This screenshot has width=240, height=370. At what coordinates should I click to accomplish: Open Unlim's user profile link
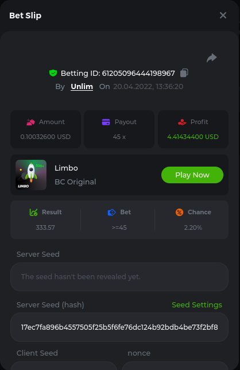(82, 87)
